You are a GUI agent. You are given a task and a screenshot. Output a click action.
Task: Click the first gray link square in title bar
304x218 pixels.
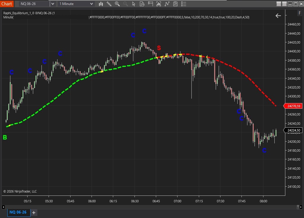point(279,4)
